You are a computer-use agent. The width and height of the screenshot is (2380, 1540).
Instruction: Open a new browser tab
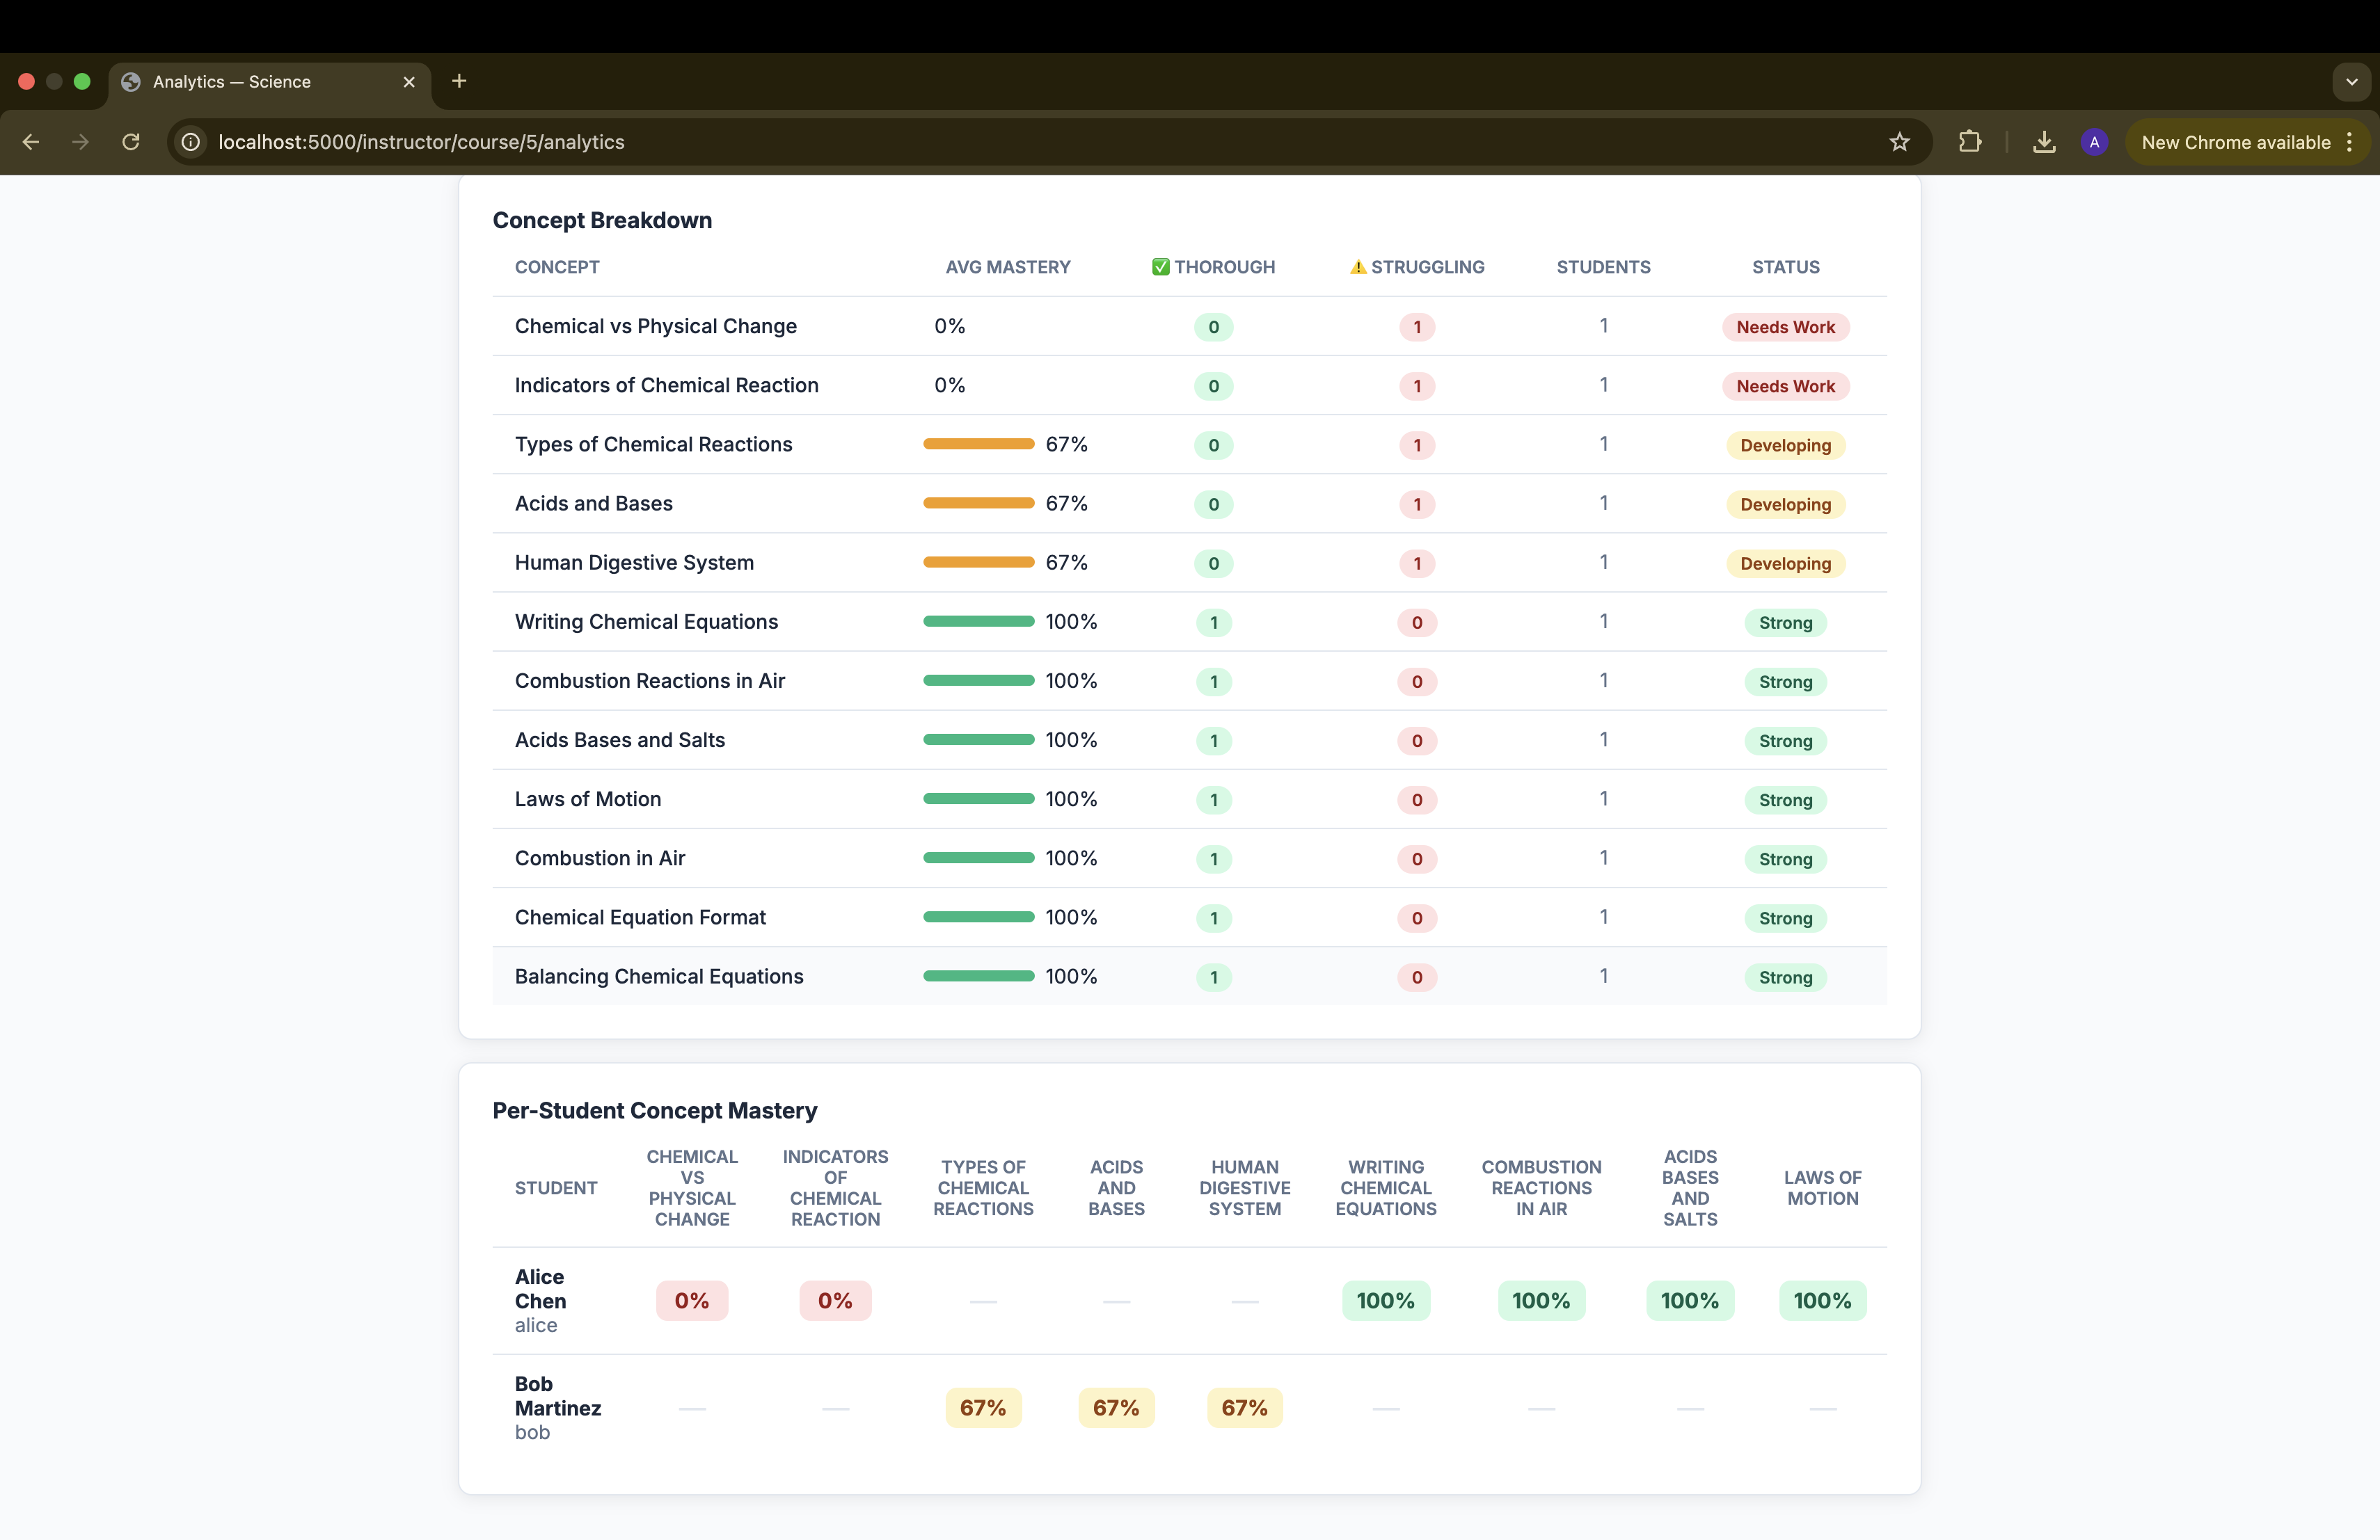coord(459,81)
